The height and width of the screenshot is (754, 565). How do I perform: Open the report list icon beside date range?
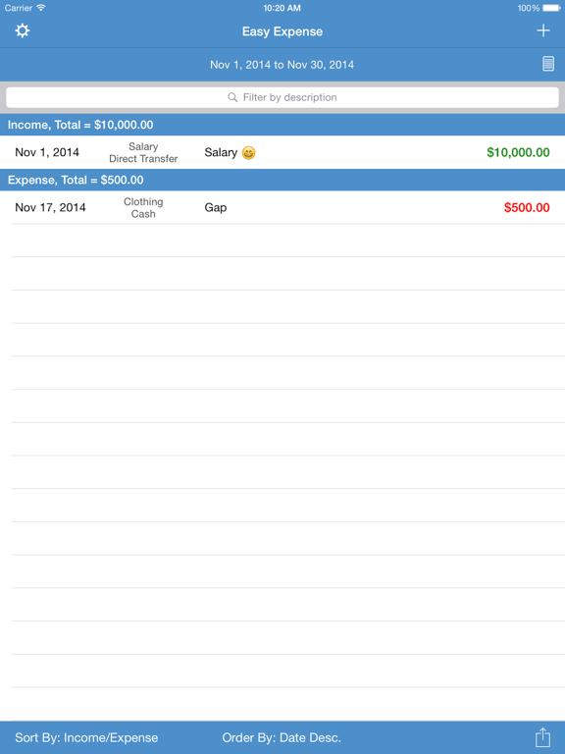pos(548,64)
